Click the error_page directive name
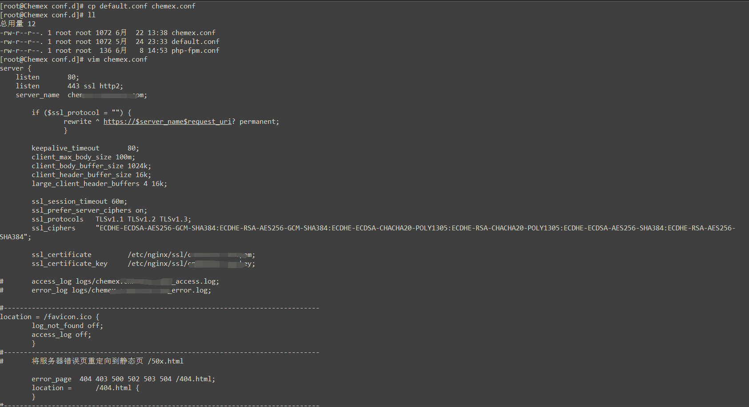Screen dimensions: 749x407 pos(52,379)
